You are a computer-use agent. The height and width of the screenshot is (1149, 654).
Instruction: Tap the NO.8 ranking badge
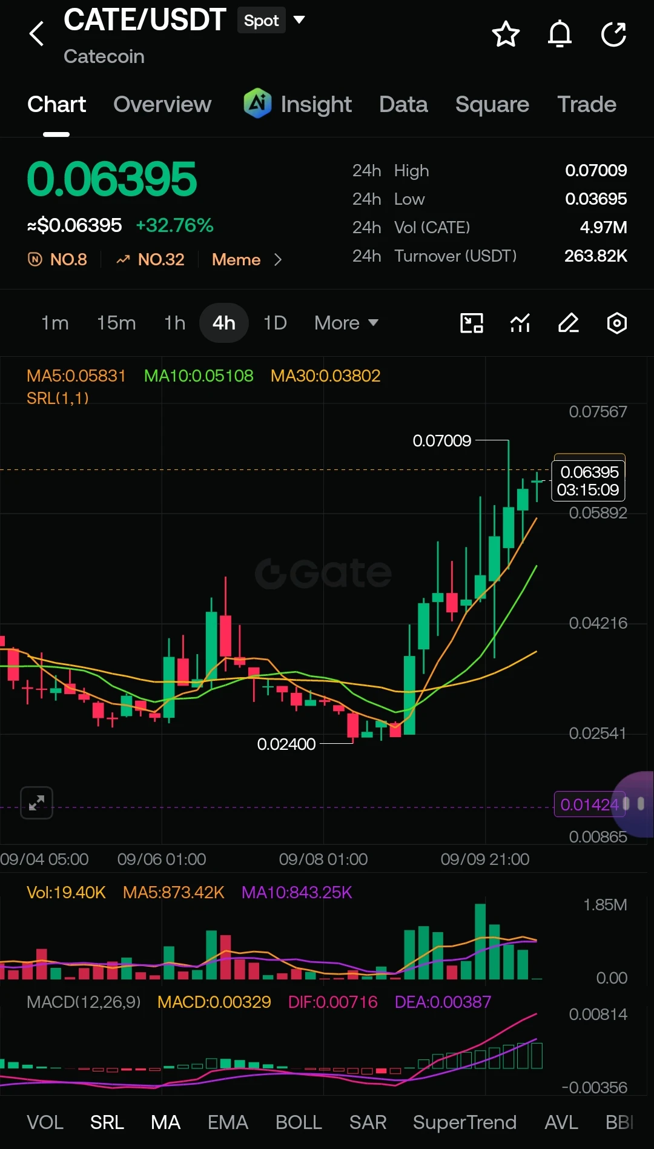point(58,259)
